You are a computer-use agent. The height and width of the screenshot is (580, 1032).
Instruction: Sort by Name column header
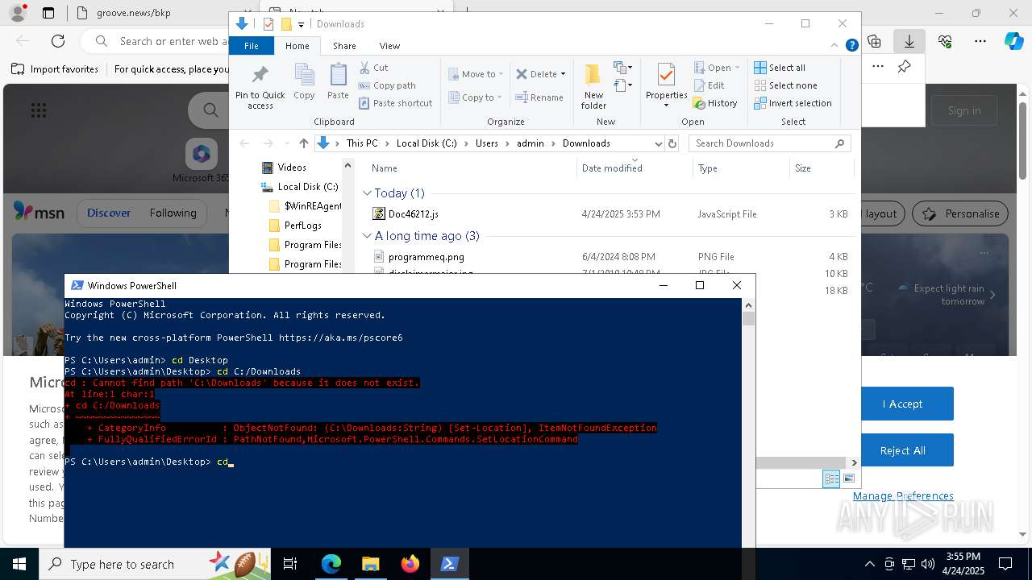385,168
